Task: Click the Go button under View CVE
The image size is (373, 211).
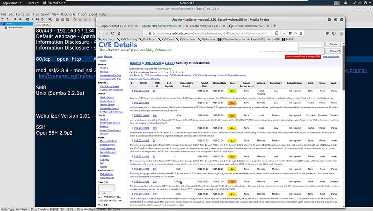Action: pos(104,193)
